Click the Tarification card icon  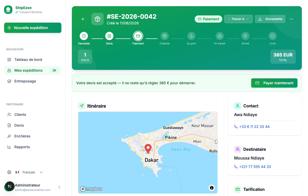pyautogui.click(x=238, y=189)
